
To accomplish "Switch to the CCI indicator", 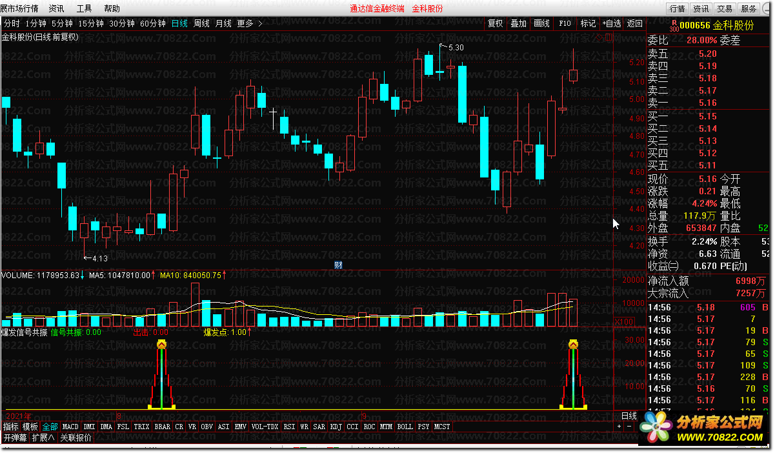I will pos(352,427).
